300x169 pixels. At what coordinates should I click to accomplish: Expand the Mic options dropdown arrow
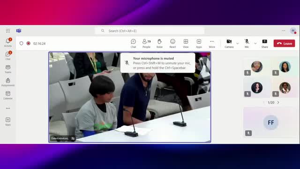(x=255, y=44)
